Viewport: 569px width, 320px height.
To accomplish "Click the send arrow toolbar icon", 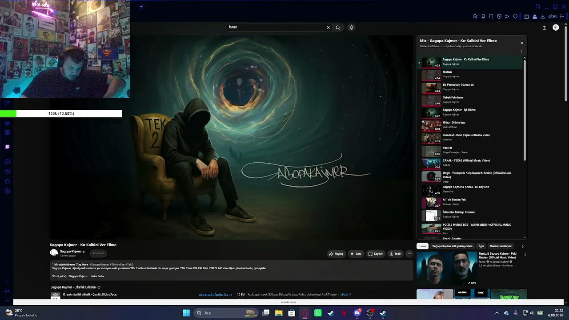I will pos(507,16).
